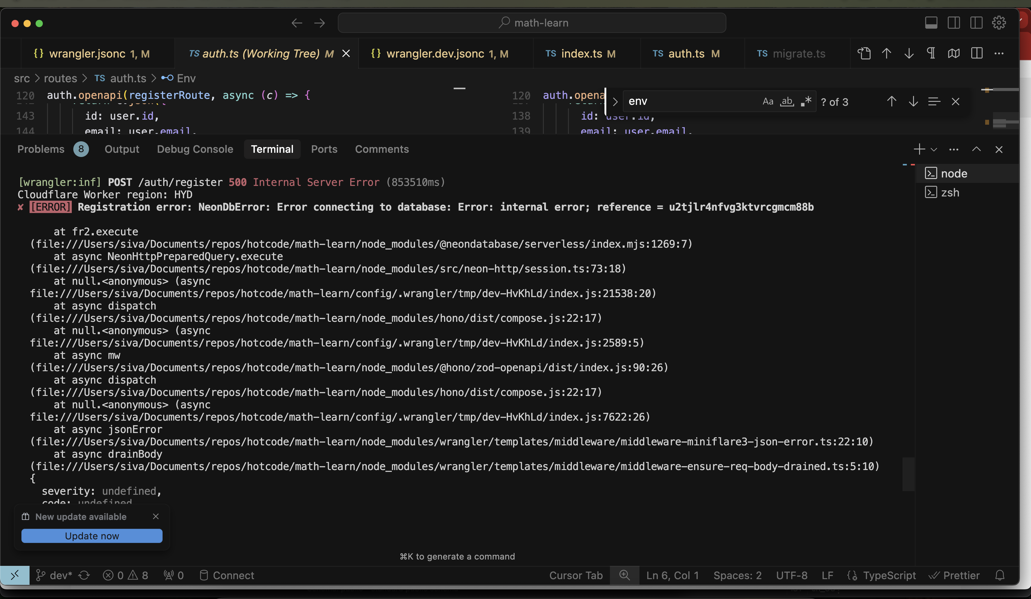This screenshot has height=599, width=1031.
Task: Go back with the left arrow navigation icon
Action: [x=297, y=23]
